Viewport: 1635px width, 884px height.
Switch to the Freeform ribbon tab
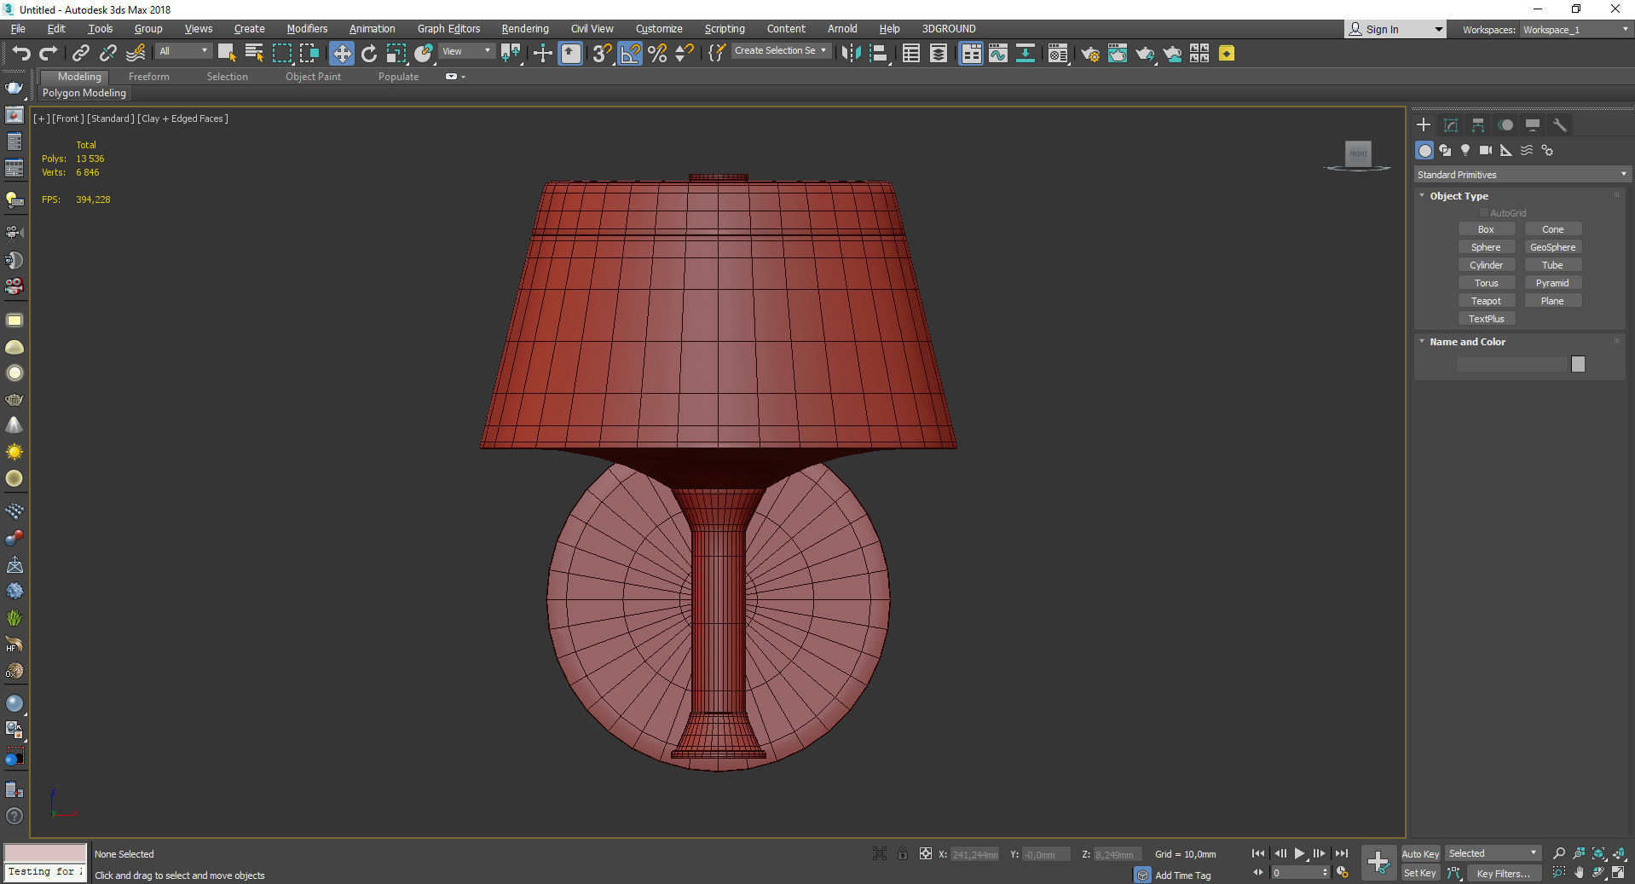tap(149, 77)
